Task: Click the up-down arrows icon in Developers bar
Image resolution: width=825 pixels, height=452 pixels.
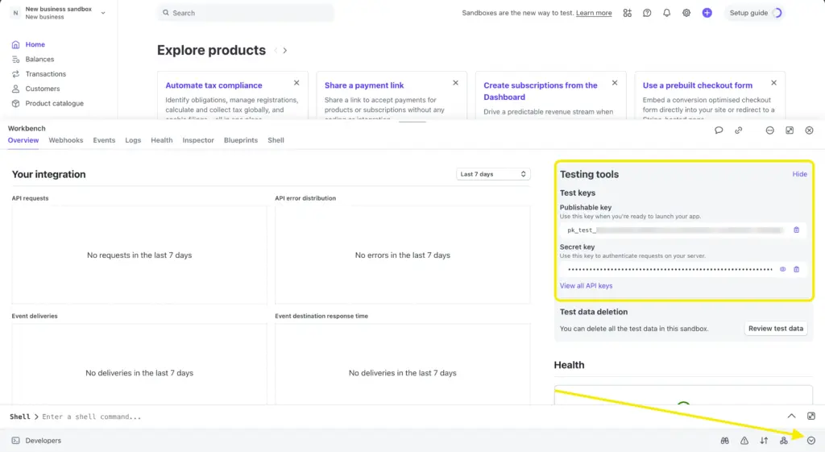Action: click(x=764, y=441)
